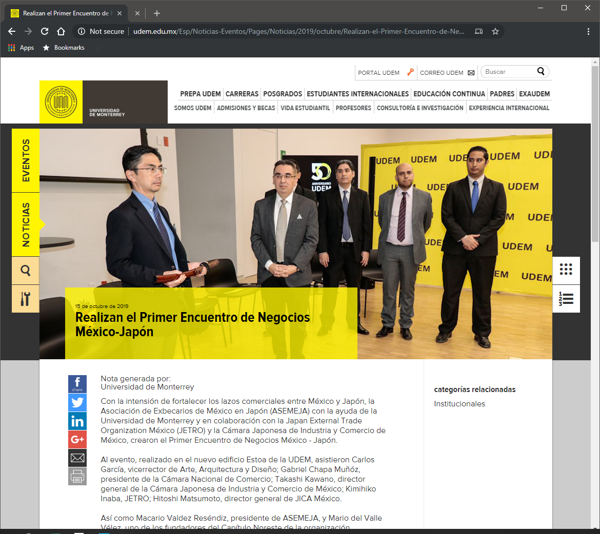Image resolution: width=600 pixels, height=534 pixels.
Task: Print the article using the printer icon
Action: 77,476
